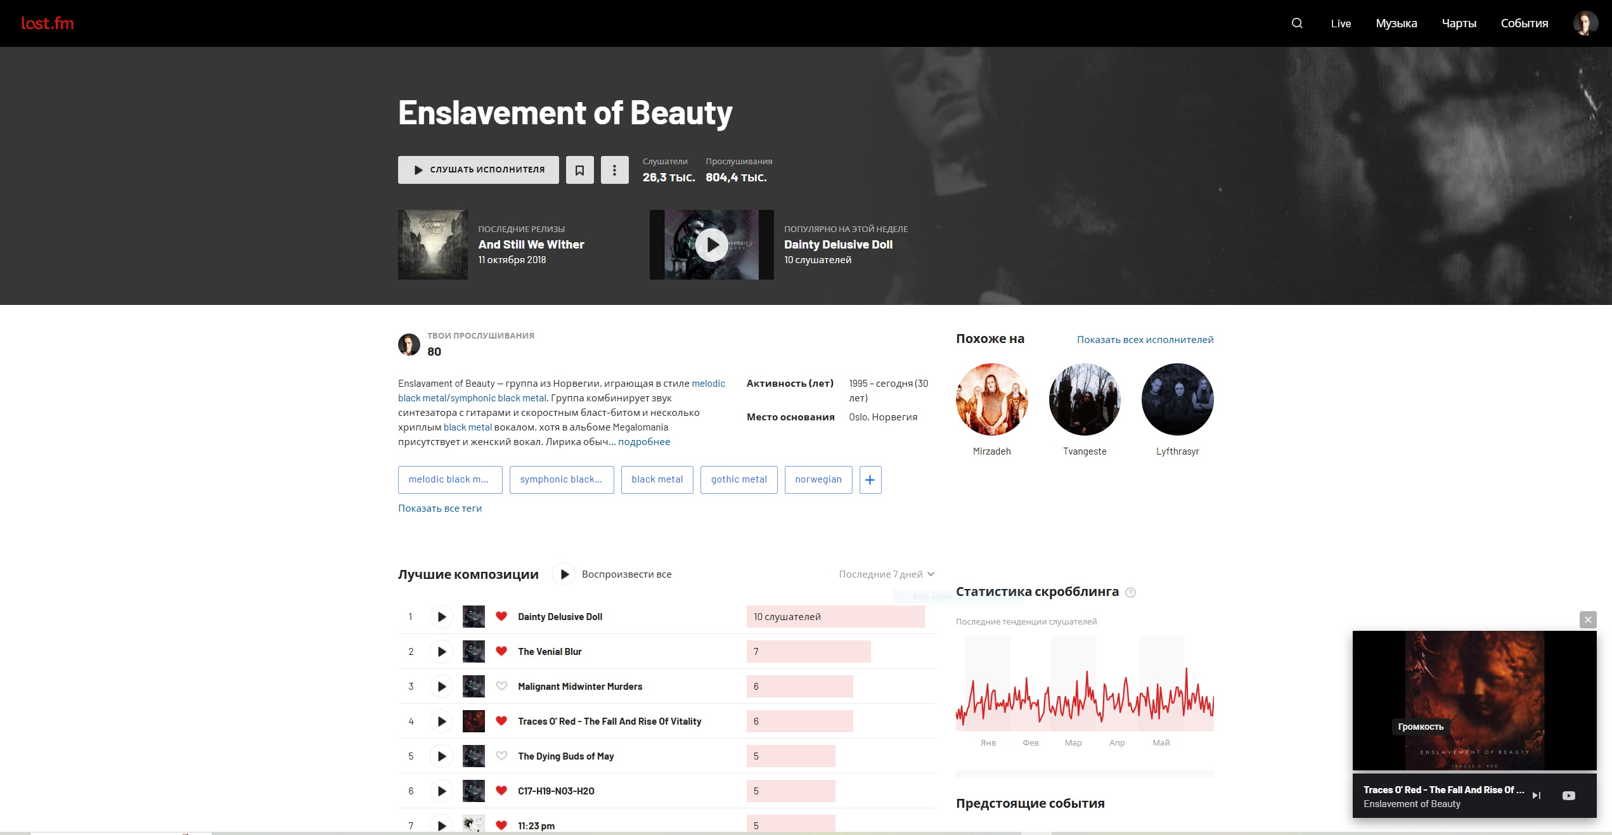The image size is (1612, 835).
Task: Open similar artist Lyfthrasyr photo
Action: click(1177, 399)
